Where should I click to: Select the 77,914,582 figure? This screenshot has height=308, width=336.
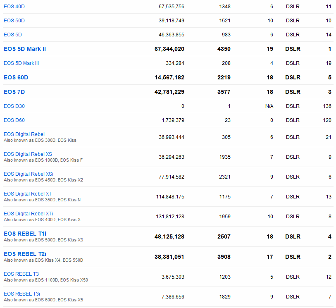[172, 177]
